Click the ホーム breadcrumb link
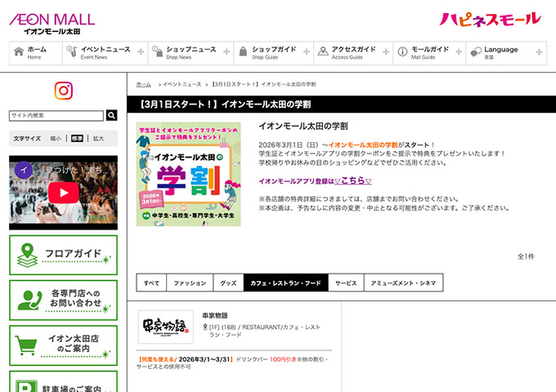 point(143,84)
